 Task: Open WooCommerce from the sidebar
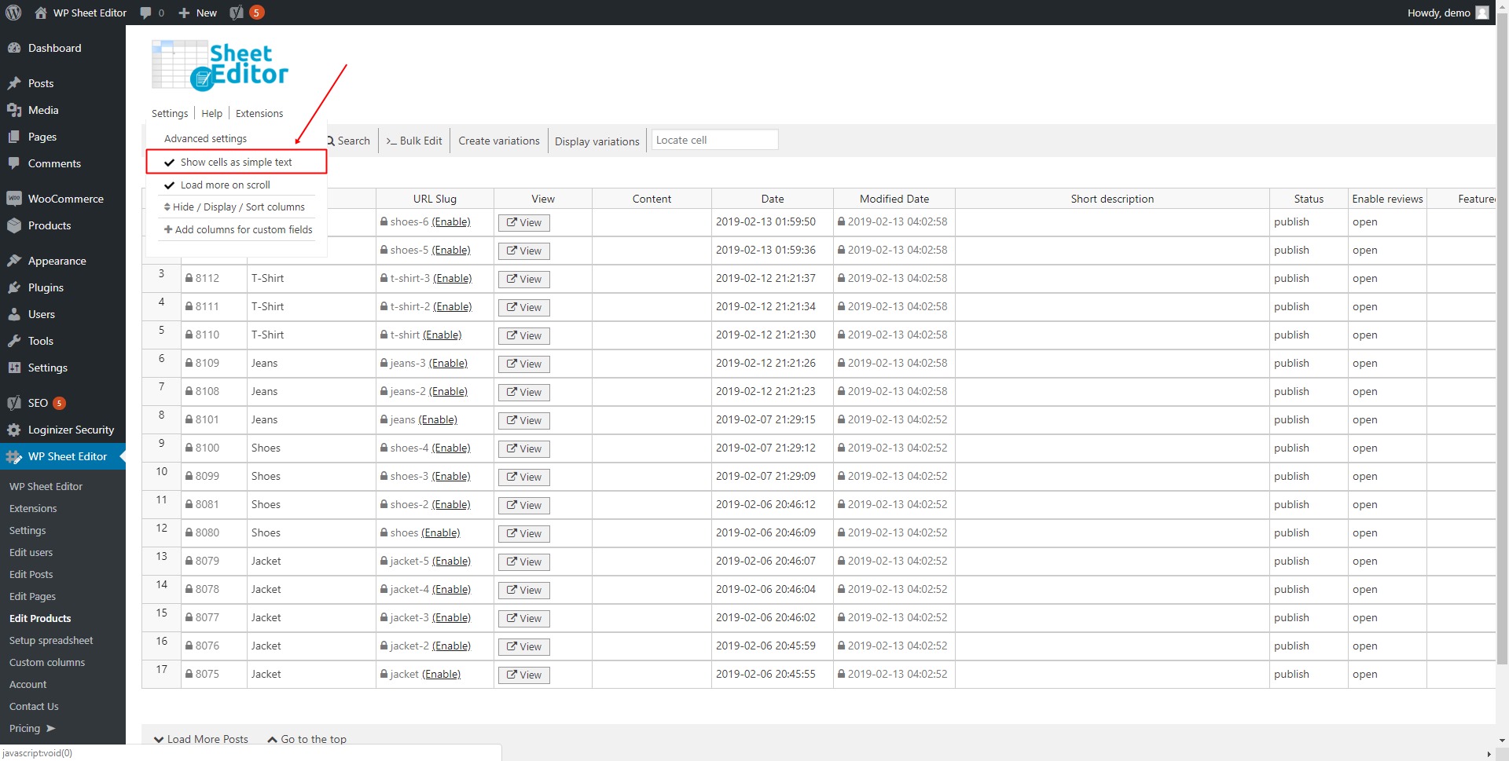[x=65, y=199]
